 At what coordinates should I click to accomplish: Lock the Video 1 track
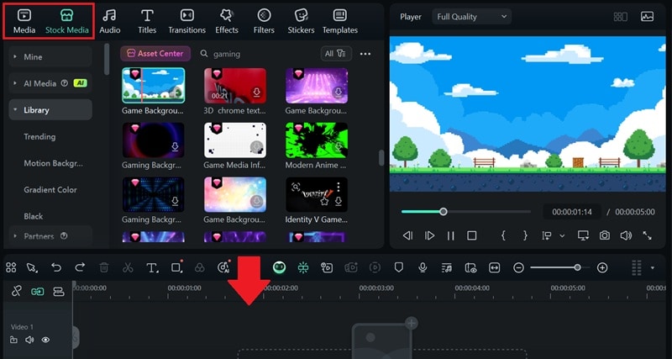point(13,341)
